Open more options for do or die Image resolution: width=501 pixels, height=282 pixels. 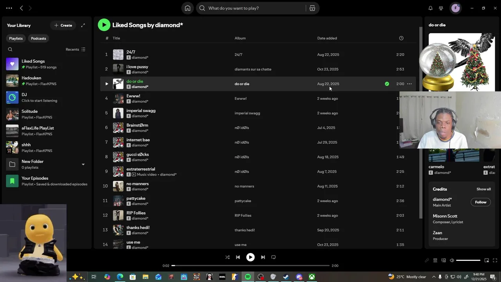tap(409, 84)
